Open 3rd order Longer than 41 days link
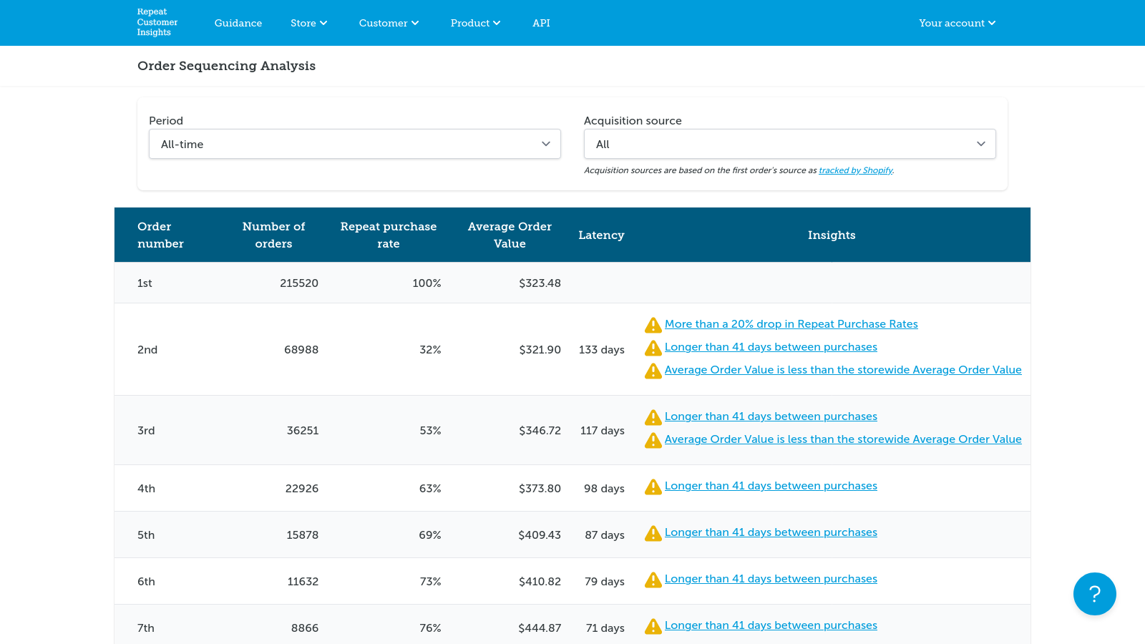 [771, 416]
